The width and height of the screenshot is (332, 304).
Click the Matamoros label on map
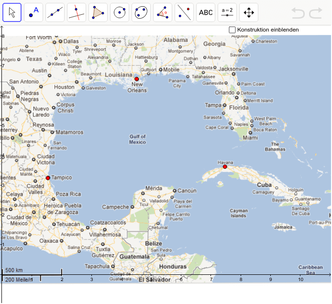pos(69,132)
